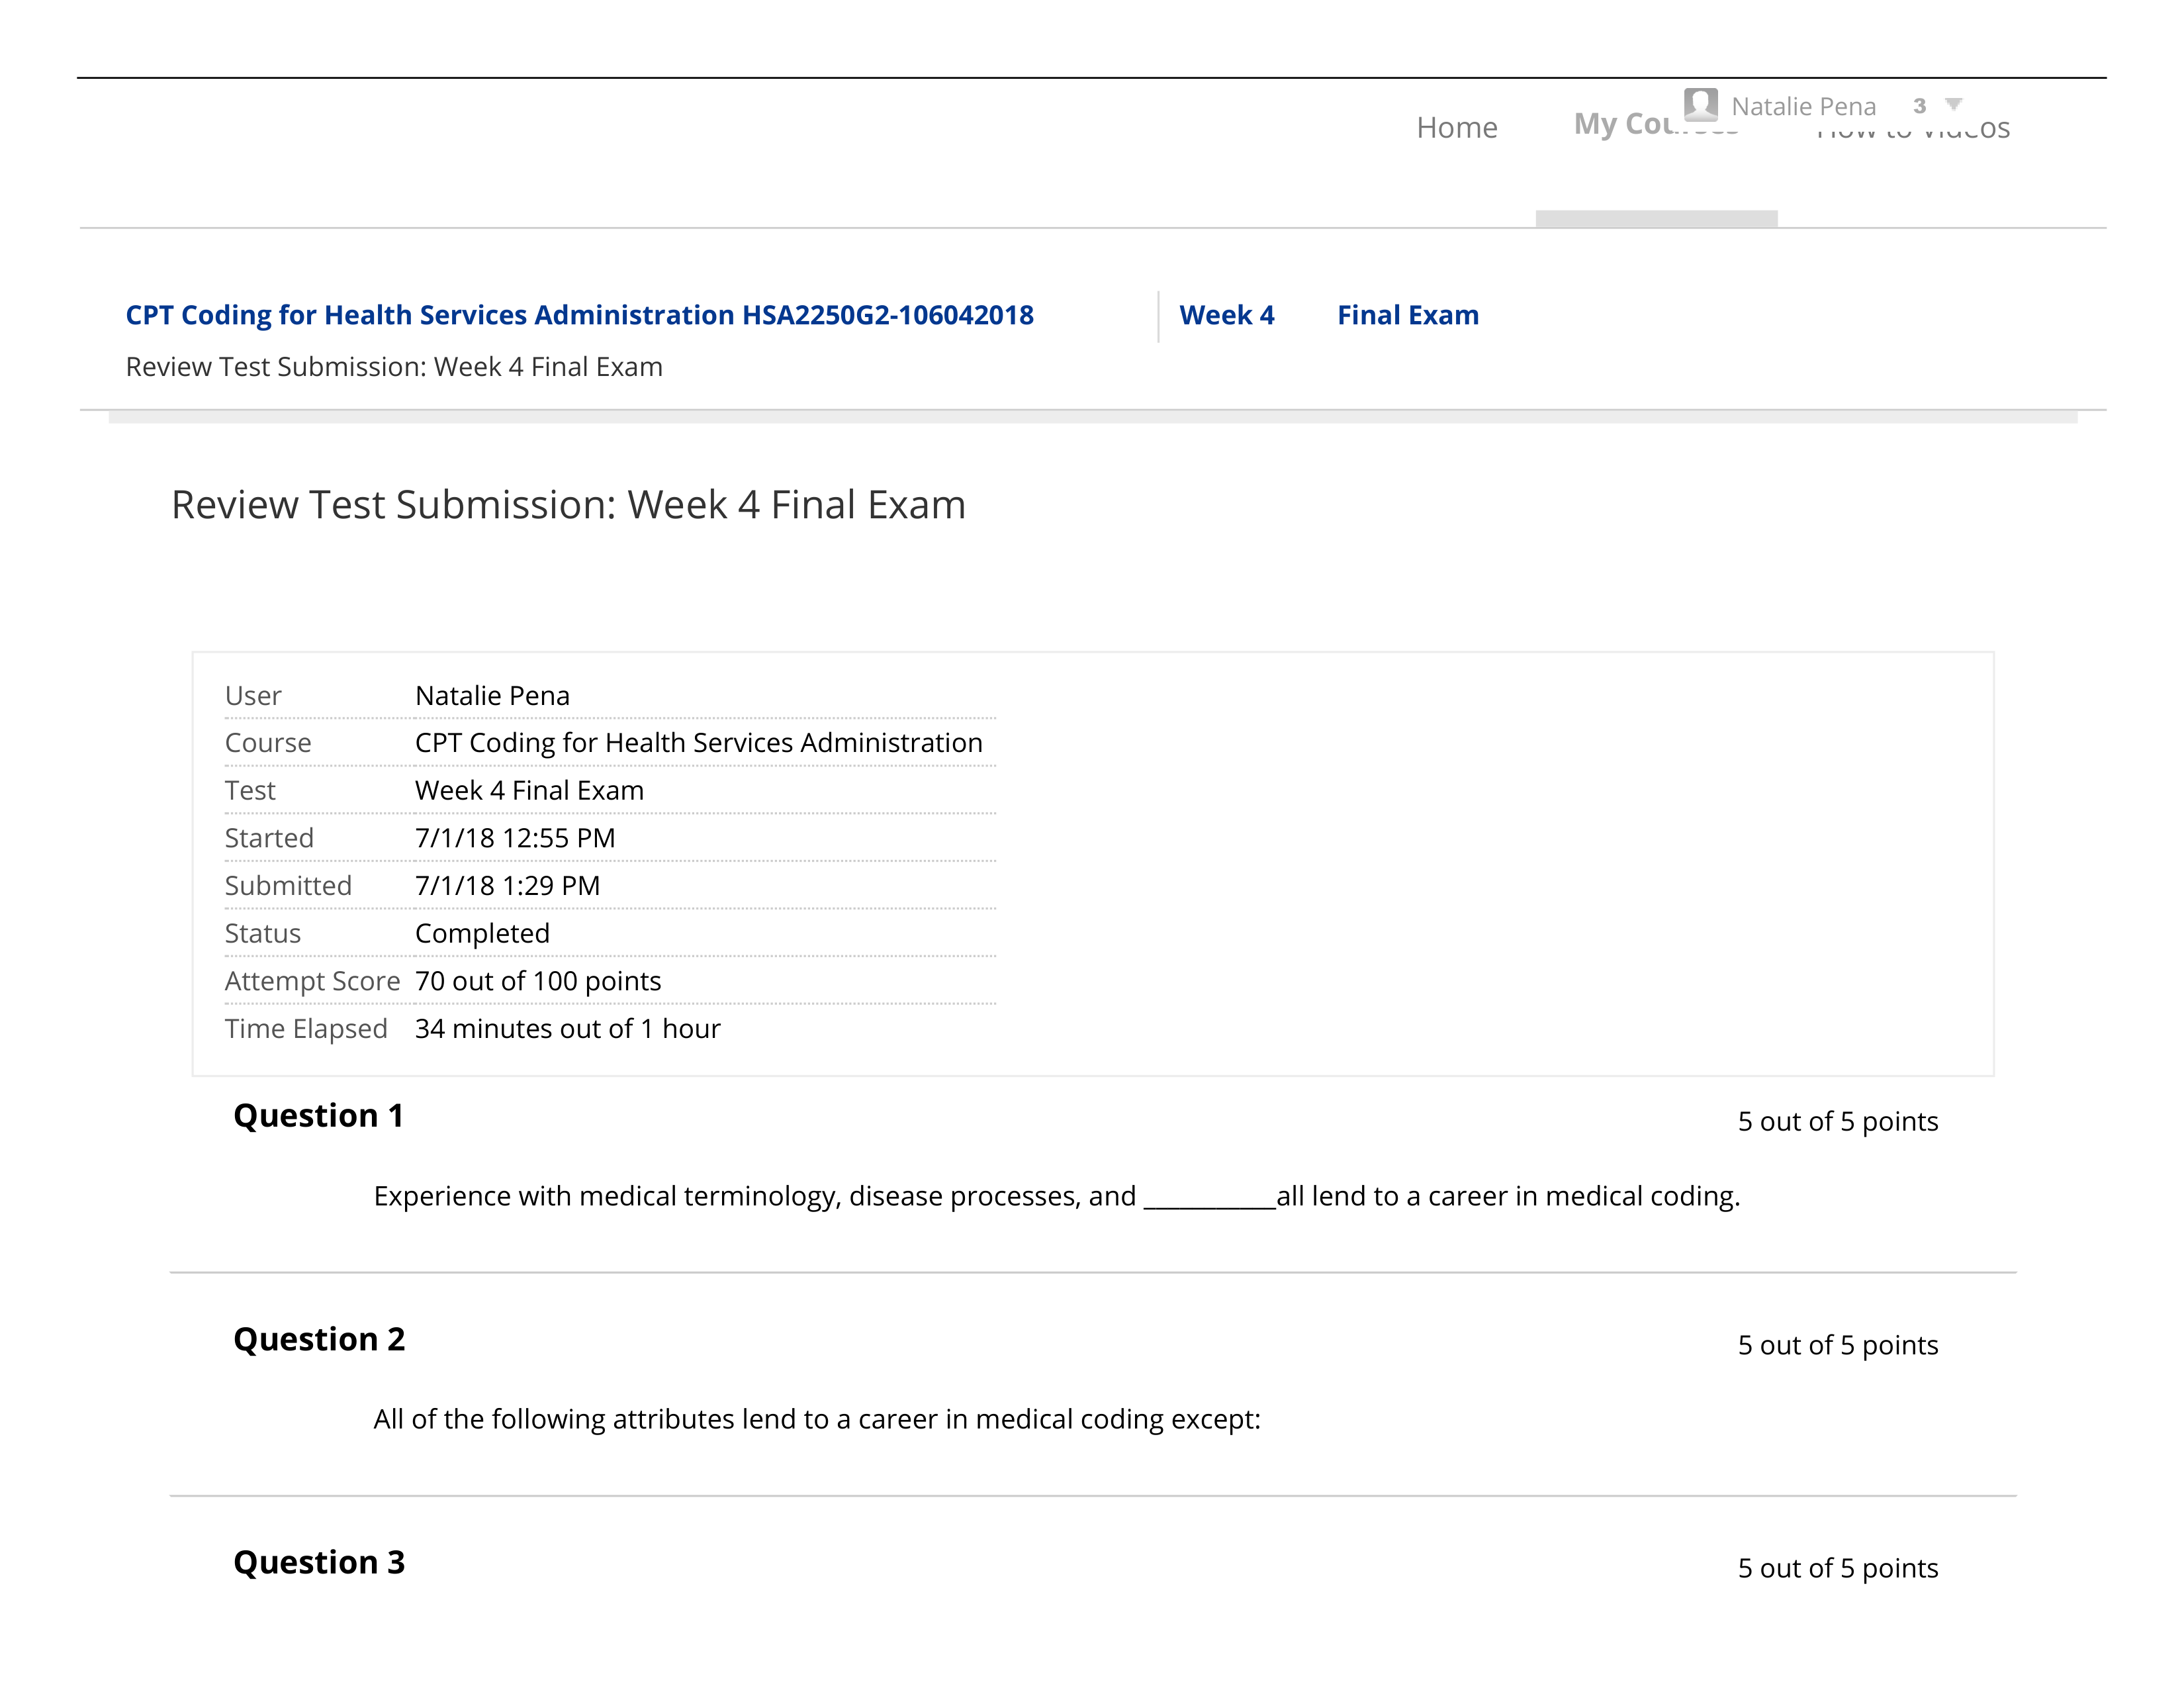2184x1688 pixels.
Task: Open the CPT Coding for Health Services Administration course link
Action: click(x=579, y=315)
